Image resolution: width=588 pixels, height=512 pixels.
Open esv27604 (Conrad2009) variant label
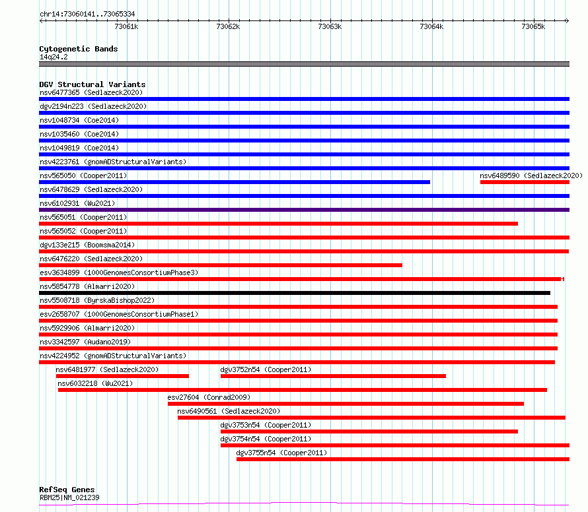pos(209,397)
